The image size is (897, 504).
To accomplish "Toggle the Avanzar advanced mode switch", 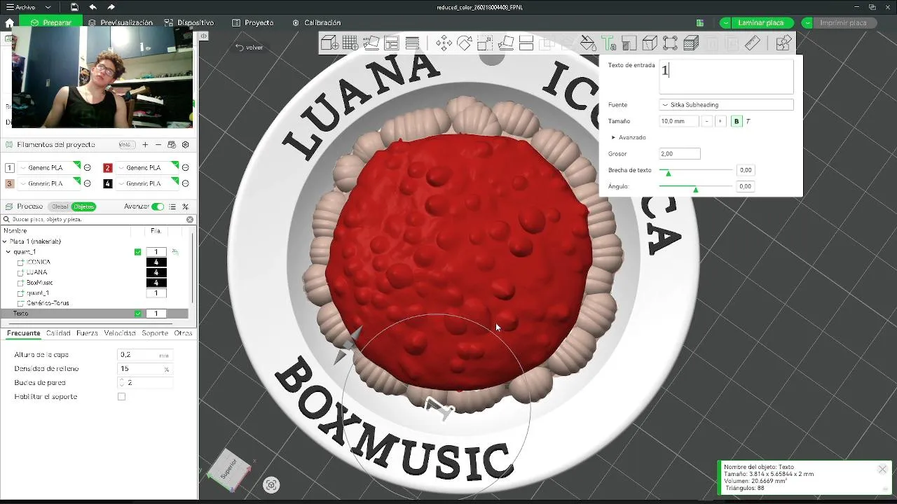I will pyautogui.click(x=158, y=206).
